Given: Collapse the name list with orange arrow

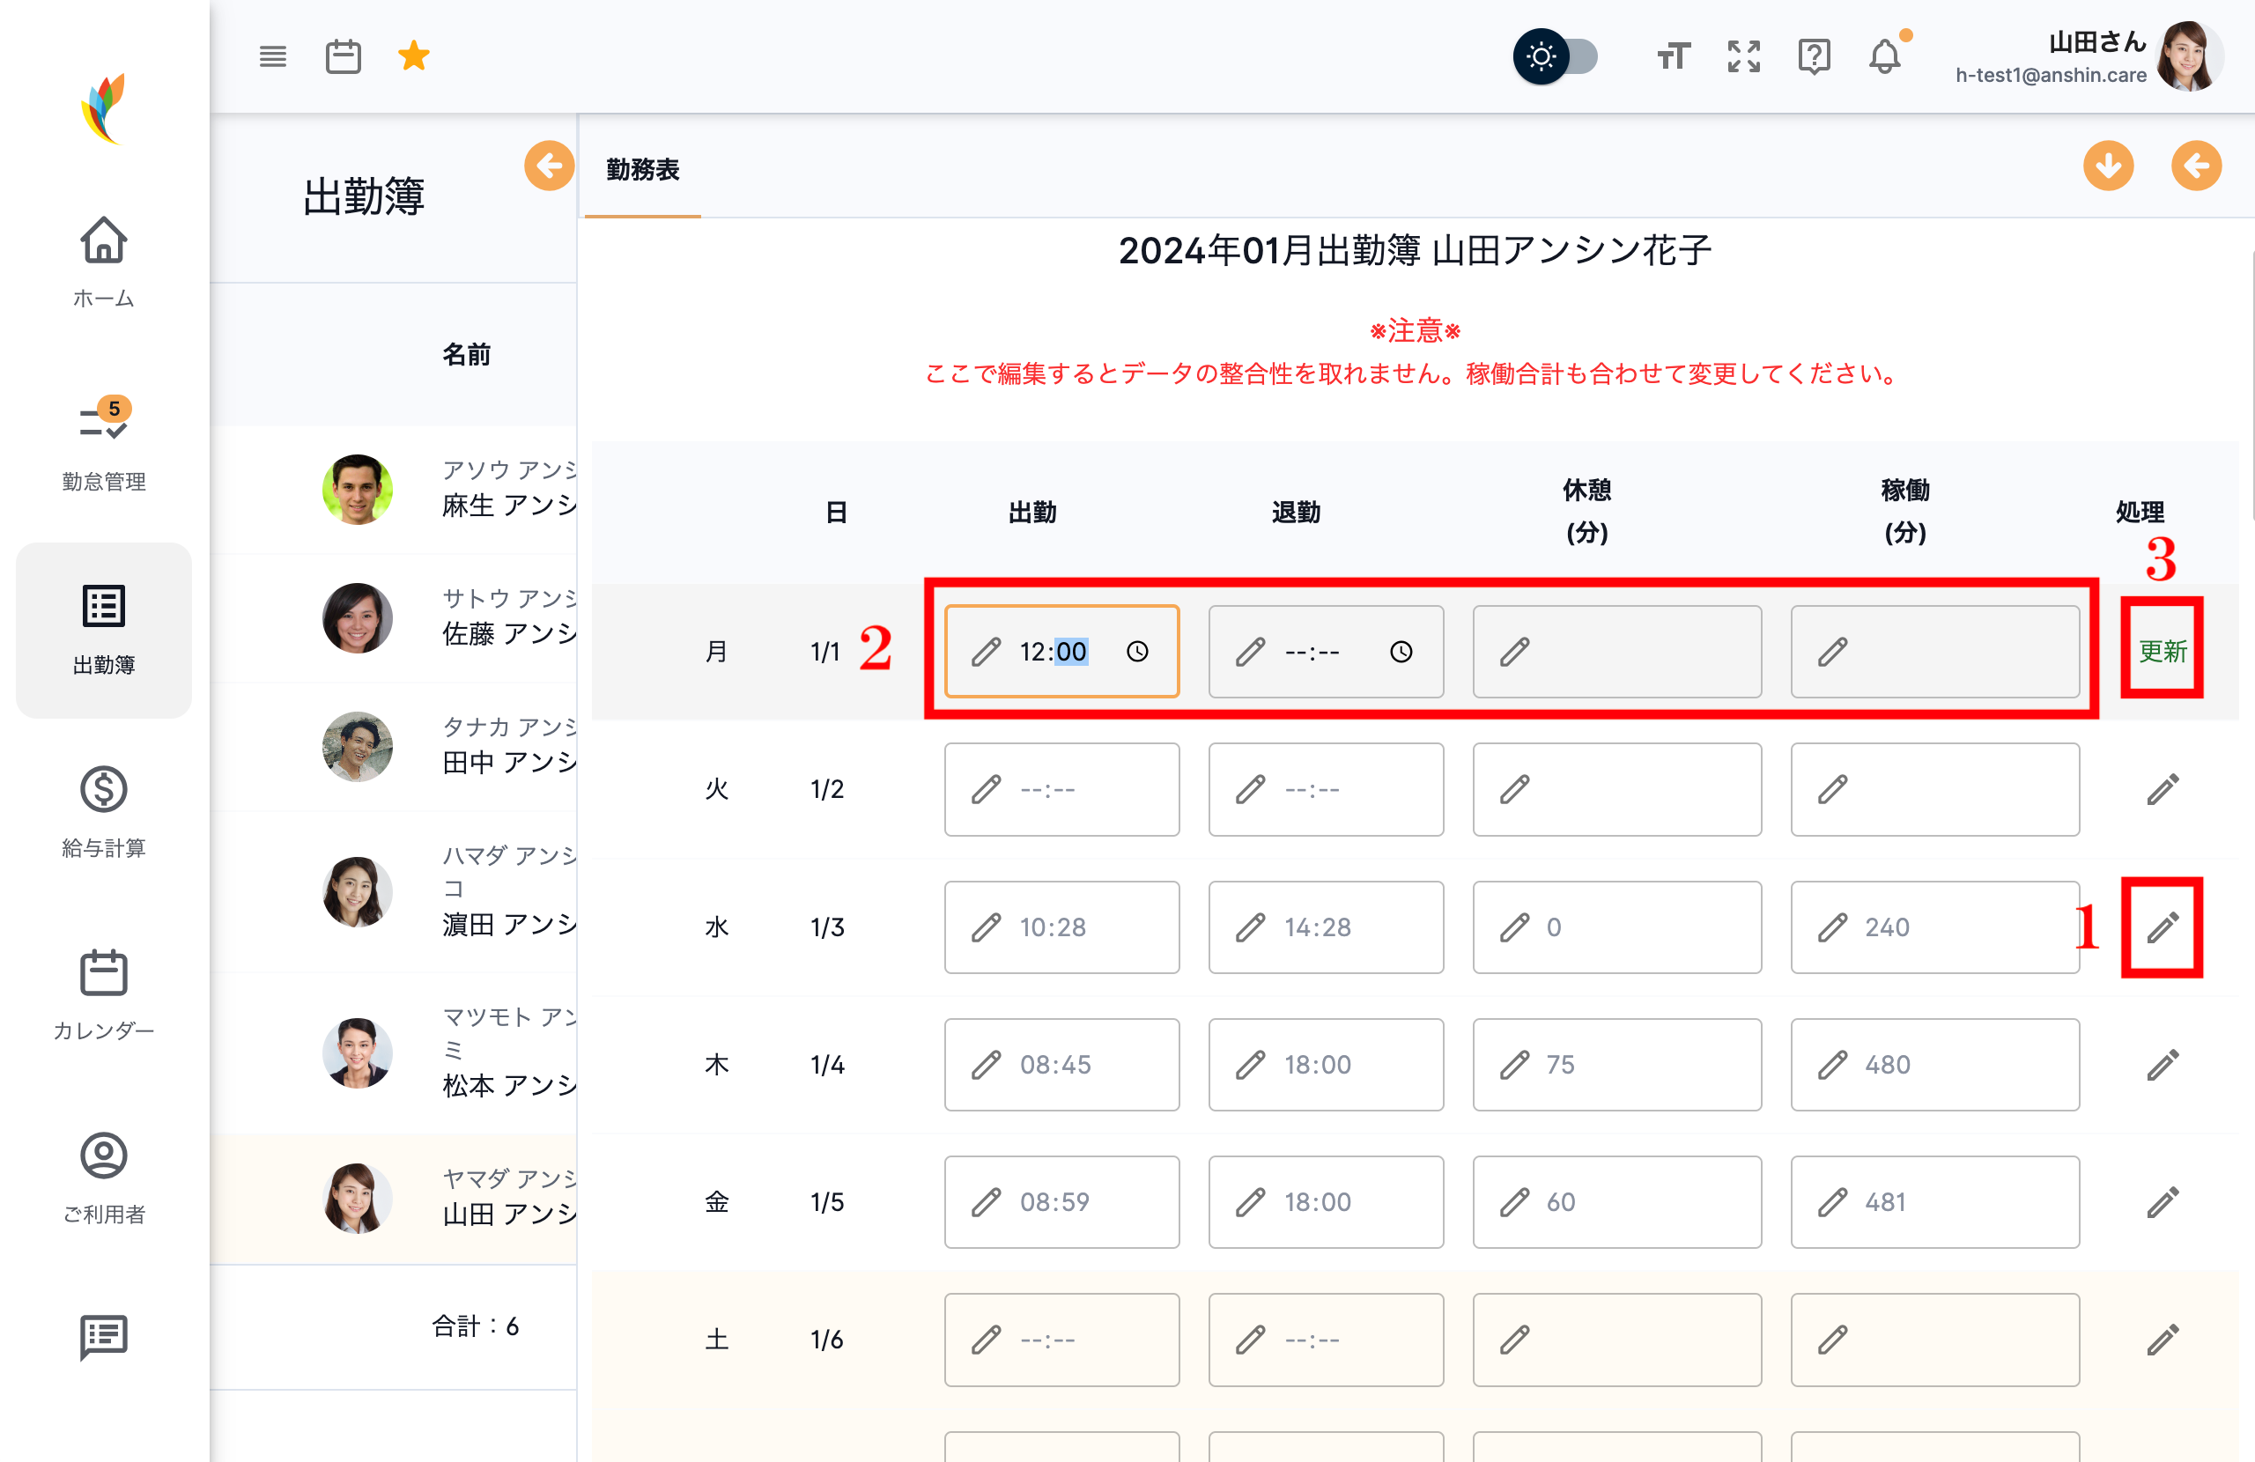Looking at the screenshot, I should click(x=550, y=166).
